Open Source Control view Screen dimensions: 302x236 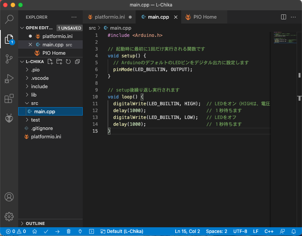click(9, 59)
